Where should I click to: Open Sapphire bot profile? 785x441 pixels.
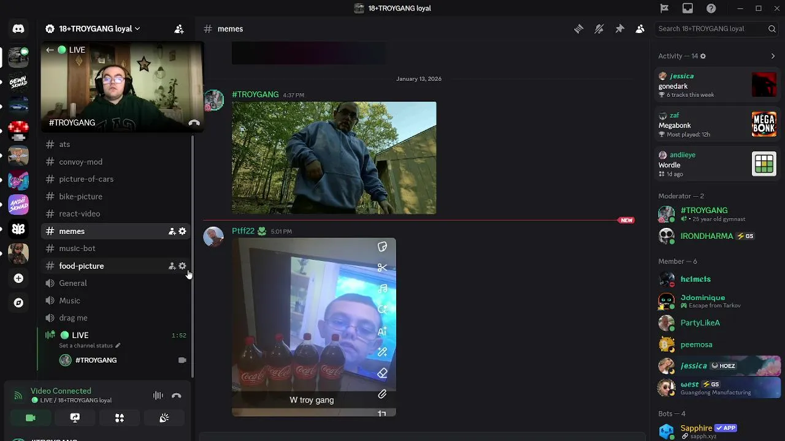coord(716,431)
